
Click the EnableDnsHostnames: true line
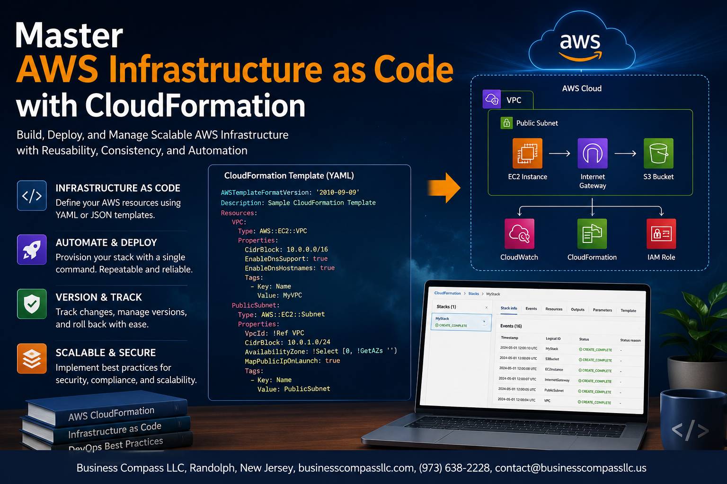click(290, 268)
